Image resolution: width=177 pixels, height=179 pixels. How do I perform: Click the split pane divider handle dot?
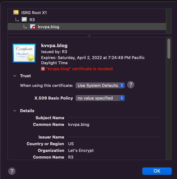point(90,36)
